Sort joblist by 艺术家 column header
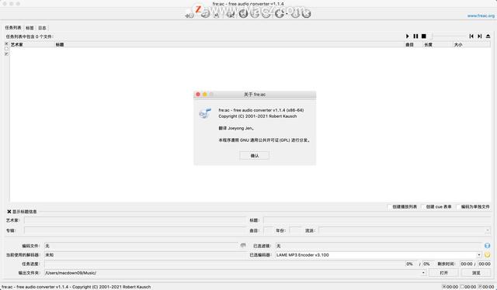Viewport: 497px width, 290px height. pos(33,44)
